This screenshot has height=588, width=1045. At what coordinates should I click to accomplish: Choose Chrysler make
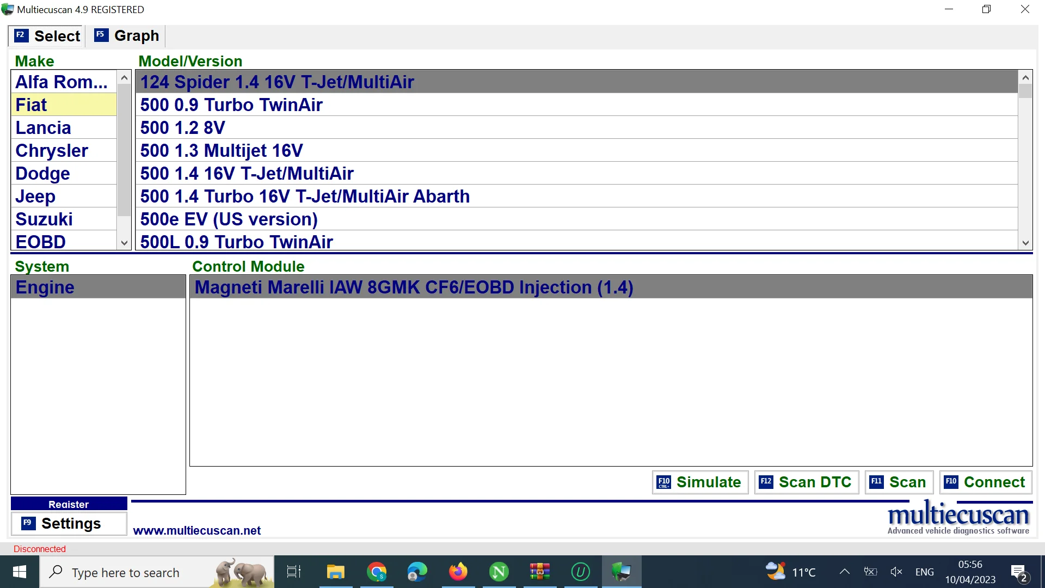tap(64, 150)
